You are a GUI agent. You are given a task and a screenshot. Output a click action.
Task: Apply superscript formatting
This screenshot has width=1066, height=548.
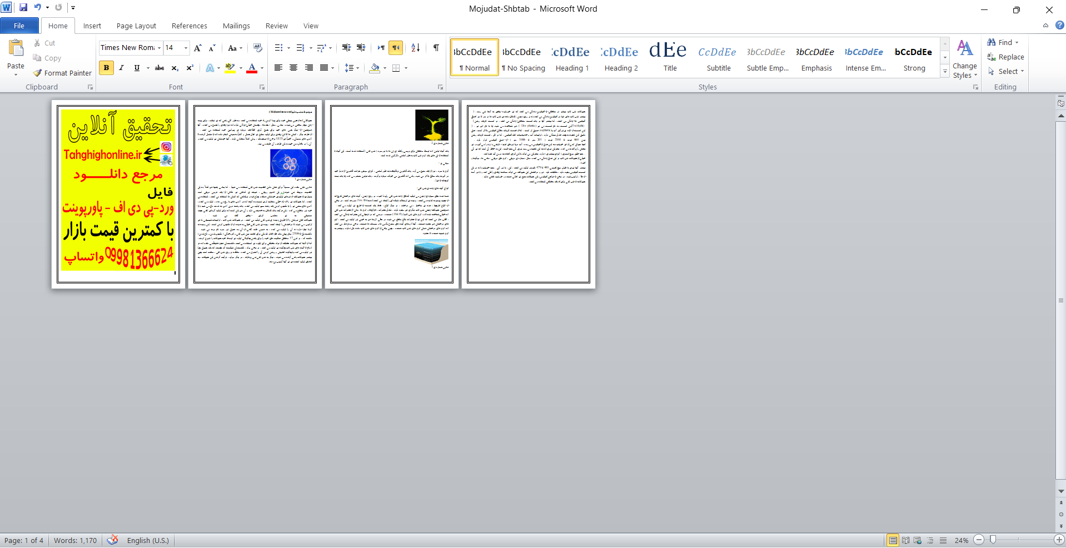190,68
